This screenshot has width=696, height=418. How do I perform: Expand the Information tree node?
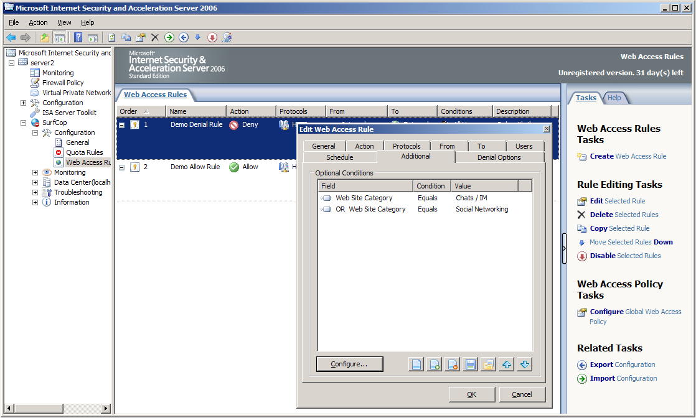point(35,202)
